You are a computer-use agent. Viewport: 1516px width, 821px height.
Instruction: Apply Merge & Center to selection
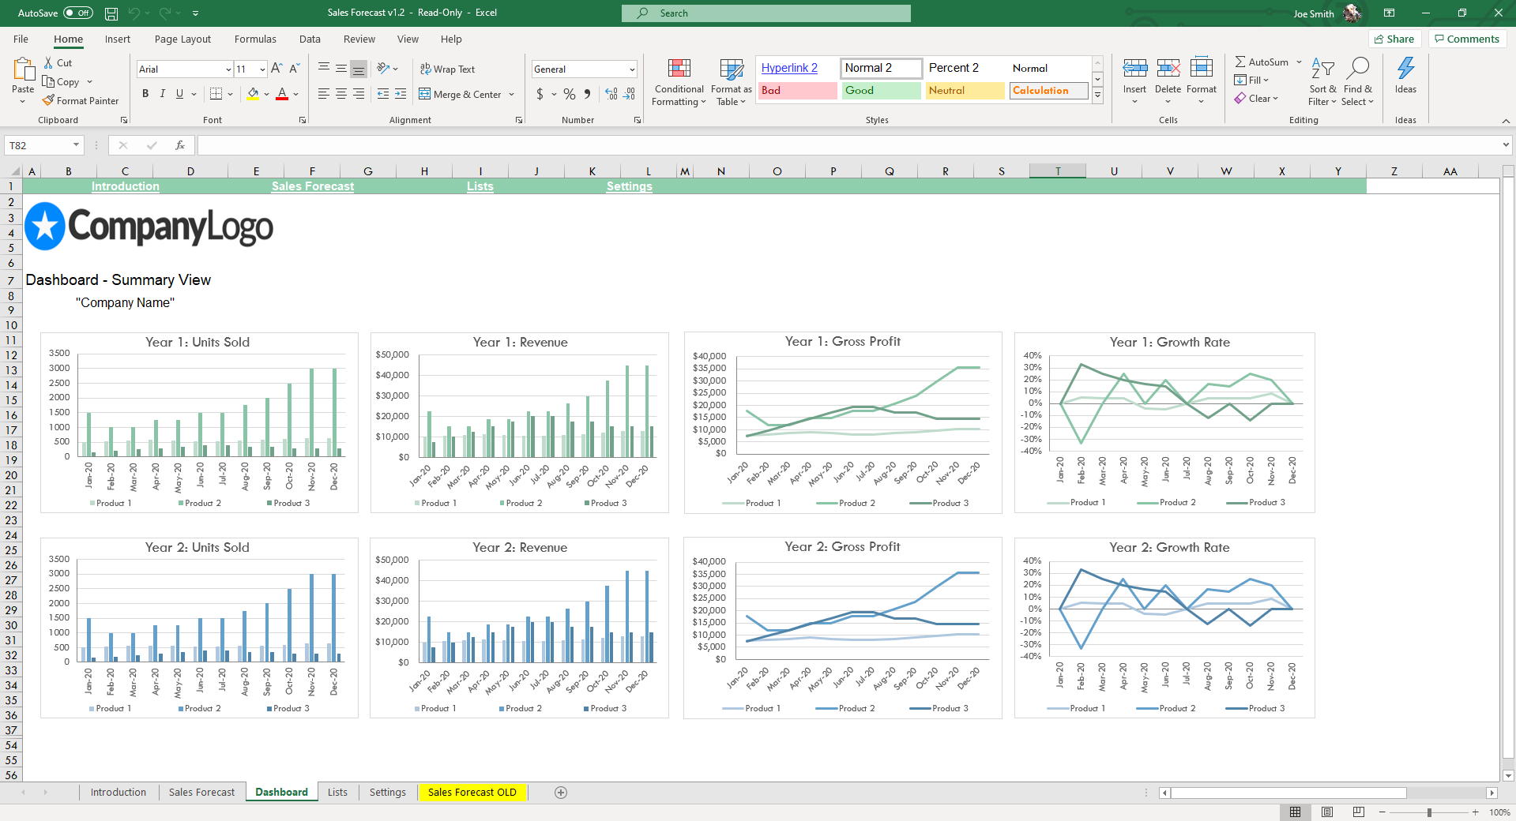(462, 94)
